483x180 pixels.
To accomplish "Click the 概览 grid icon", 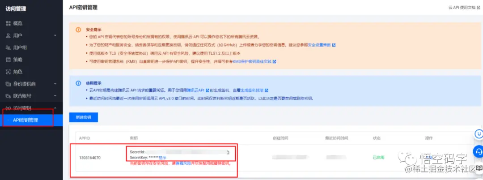I will (x=8, y=23).
